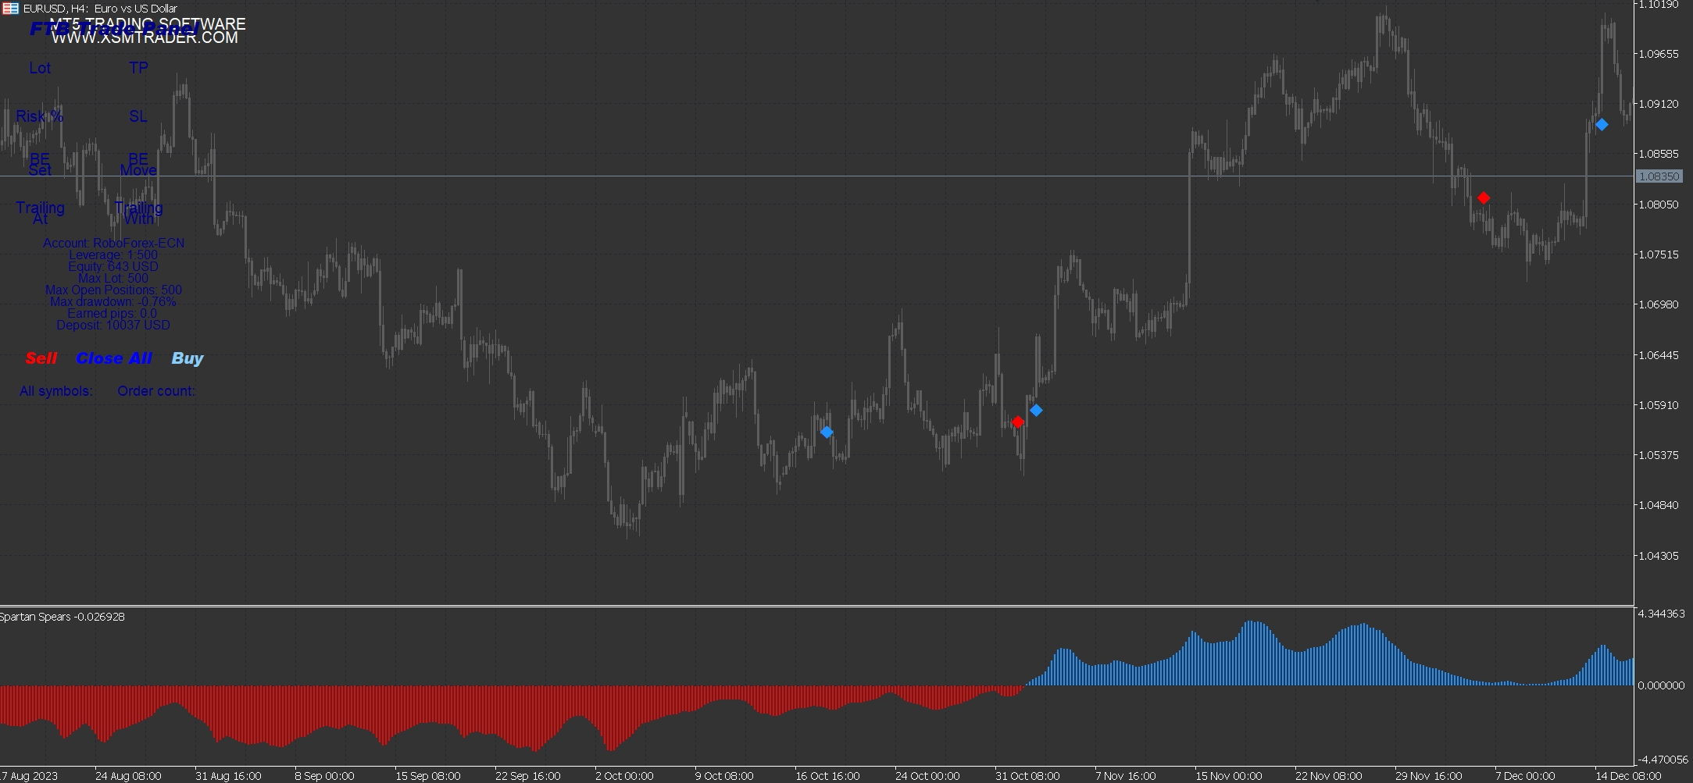Click the current price tag 1.08350
This screenshot has width=1693, height=783.
tap(1658, 176)
